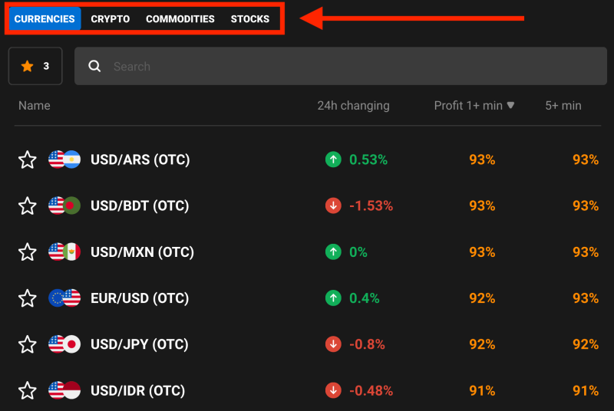This screenshot has height=411, width=614.
Task: Switch to the Crypto tab
Action: click(x=111, y=19)
